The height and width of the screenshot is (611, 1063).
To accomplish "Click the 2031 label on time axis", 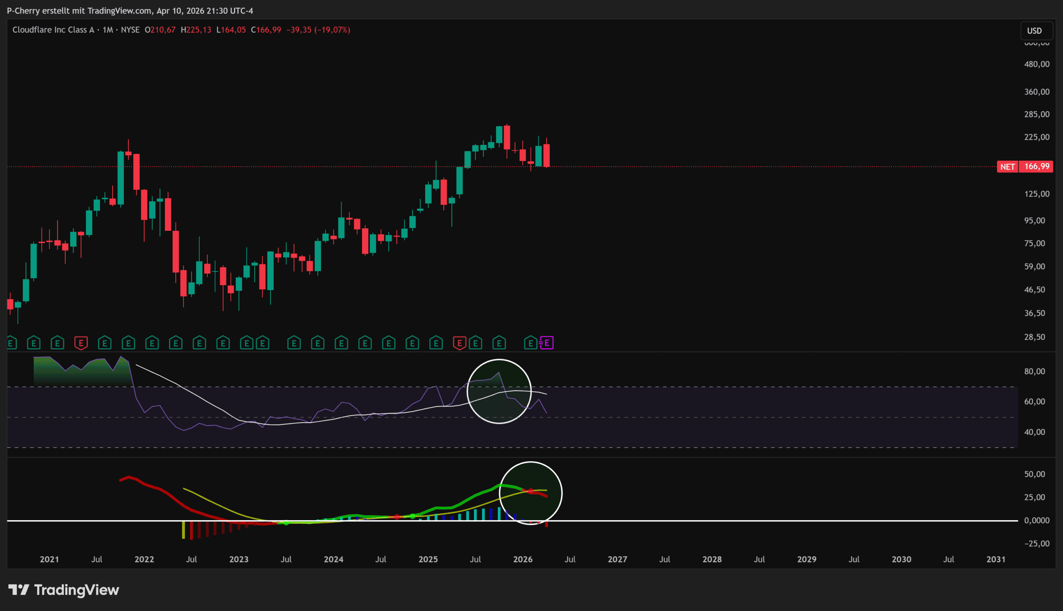I will pos(995,560).
